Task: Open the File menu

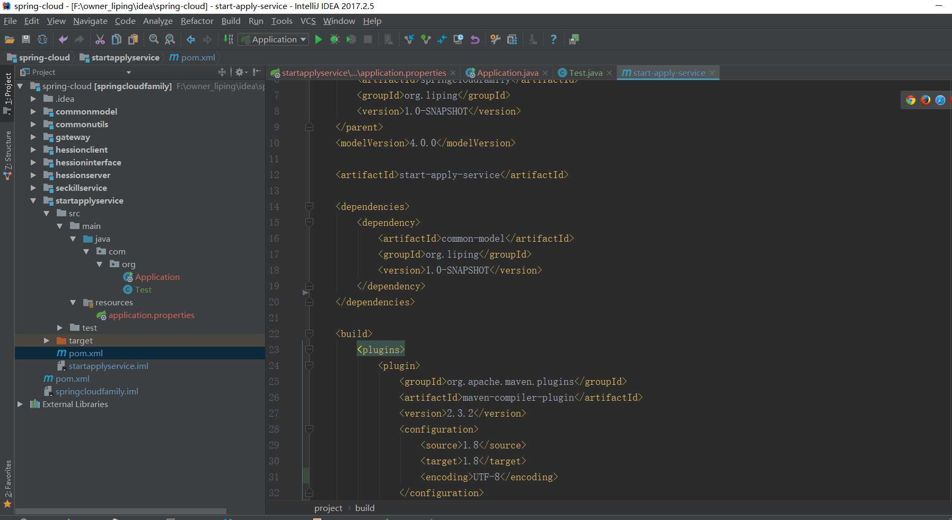Action: coord(10,21)
